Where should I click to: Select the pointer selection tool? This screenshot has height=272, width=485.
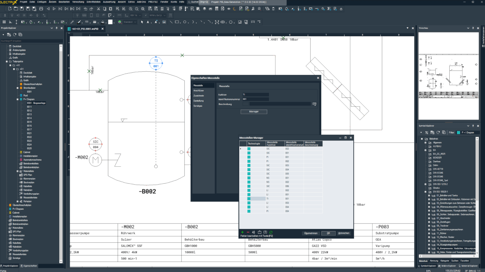[142, 22]
